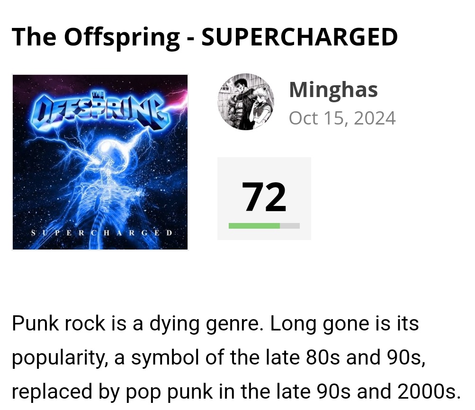Viewport: 475px width, 410px height.
Task: Click the Minghas manga profile avatar
Action: click(x=246, y=102)
